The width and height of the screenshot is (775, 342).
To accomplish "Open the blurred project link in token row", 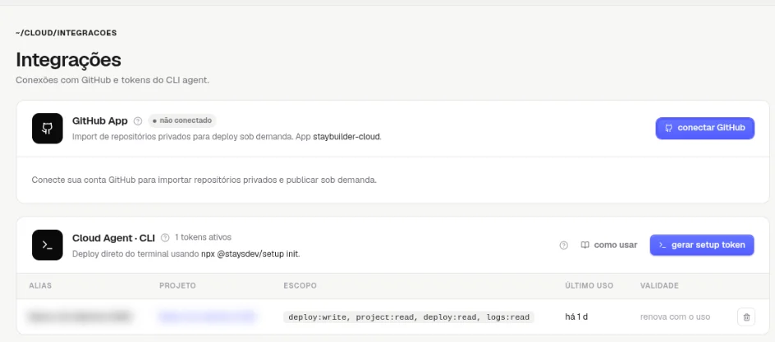I will pos(207,317).
